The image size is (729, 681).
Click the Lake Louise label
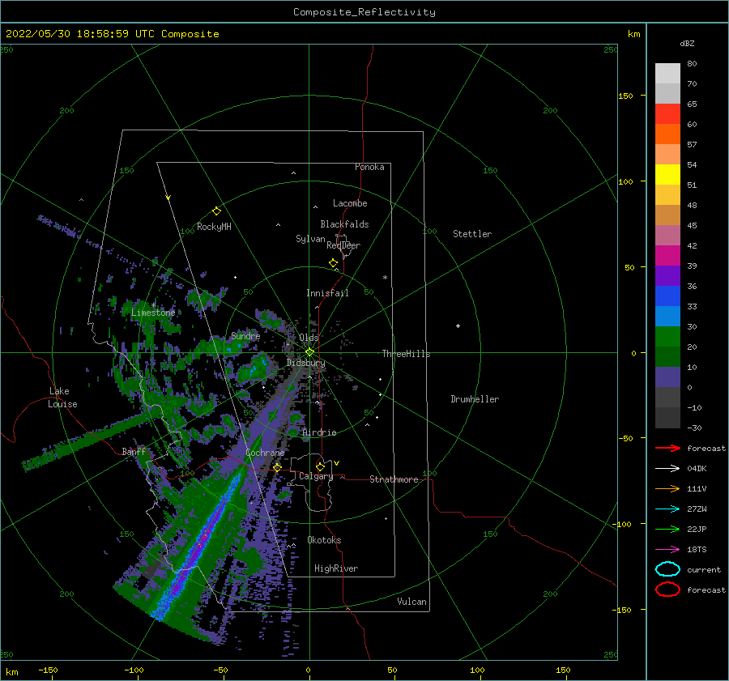pos(62,398)
